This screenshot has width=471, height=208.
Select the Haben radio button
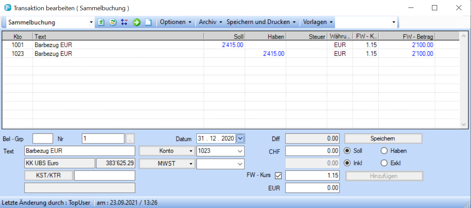point(384,151)
